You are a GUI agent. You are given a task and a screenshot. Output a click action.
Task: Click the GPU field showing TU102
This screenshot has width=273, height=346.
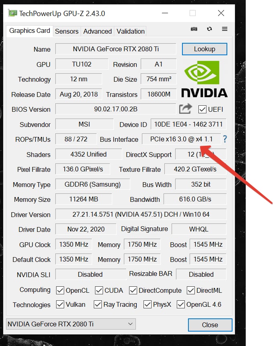pyautogui.click(x=82, y=64)
